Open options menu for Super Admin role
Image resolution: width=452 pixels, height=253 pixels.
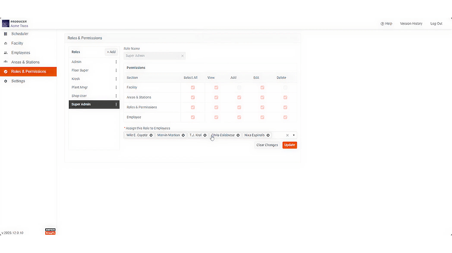point(116,104)
